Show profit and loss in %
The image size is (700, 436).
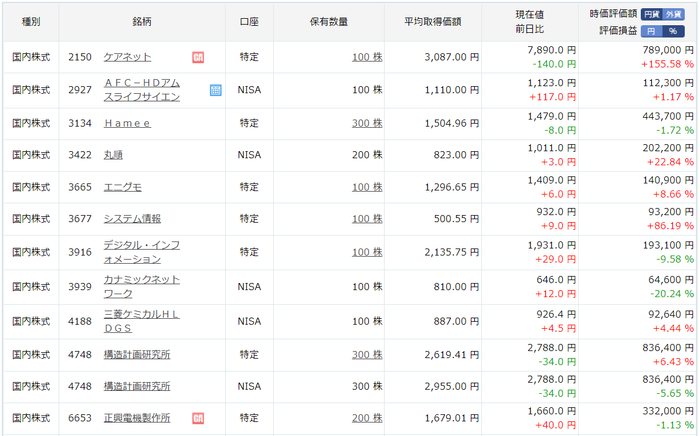click(674, 31)
